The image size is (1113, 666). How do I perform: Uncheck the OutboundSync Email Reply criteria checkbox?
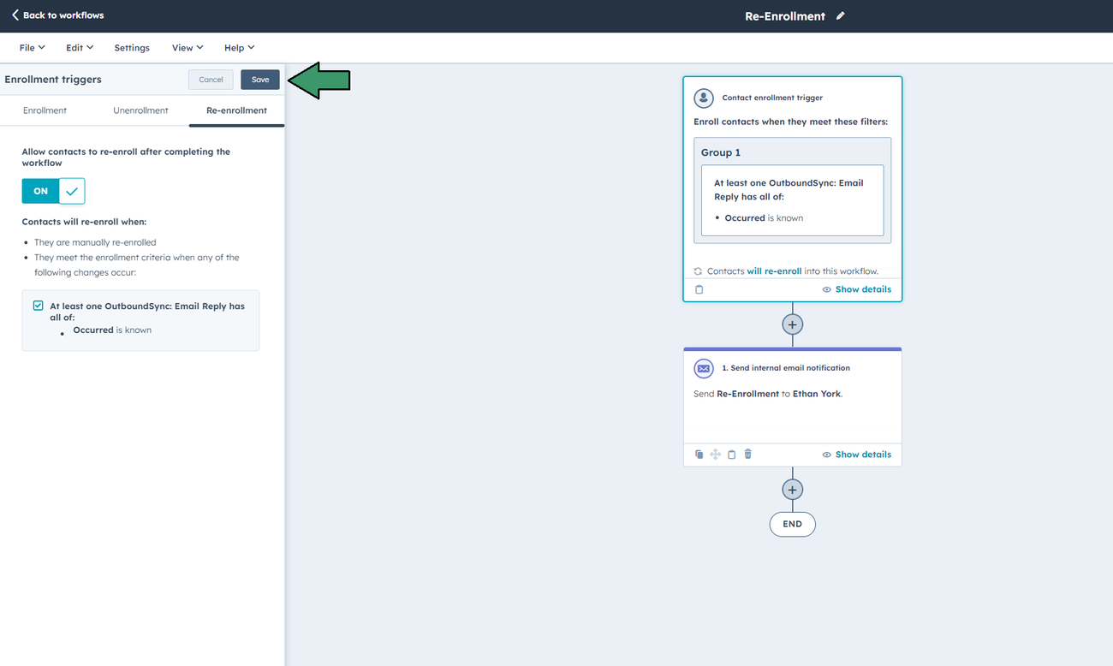(38, 304)
